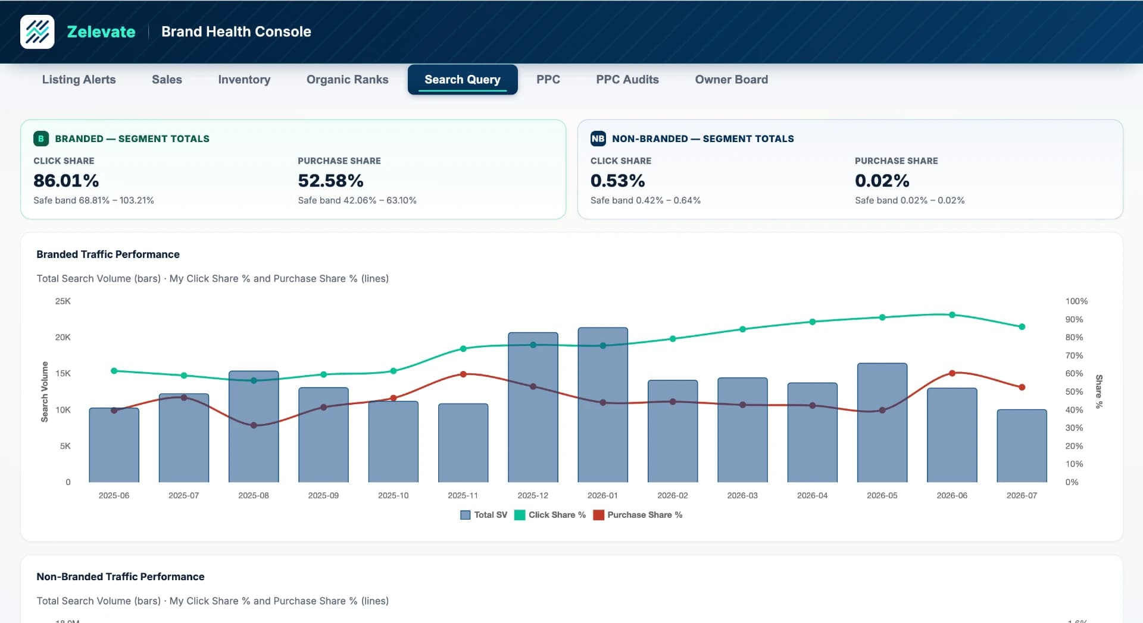The image size is (1143, 623).
Task: Open the PPC Audits tab
Action: 627,80
